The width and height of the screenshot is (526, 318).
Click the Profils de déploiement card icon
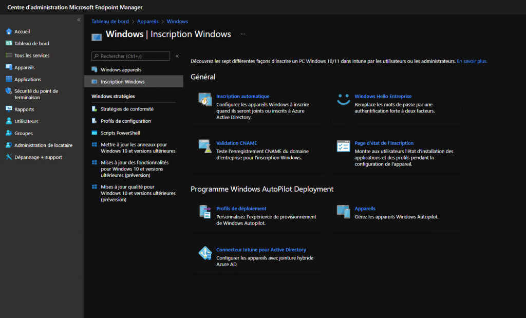coord(205,212)
